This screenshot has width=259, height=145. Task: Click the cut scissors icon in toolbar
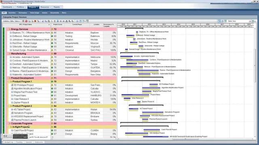coord(43,21)
